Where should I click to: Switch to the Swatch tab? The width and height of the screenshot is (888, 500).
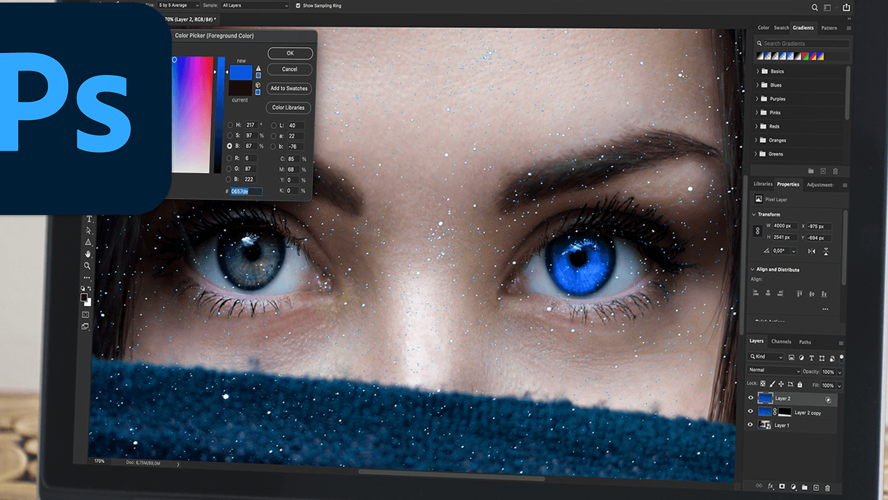click(782, 28)
